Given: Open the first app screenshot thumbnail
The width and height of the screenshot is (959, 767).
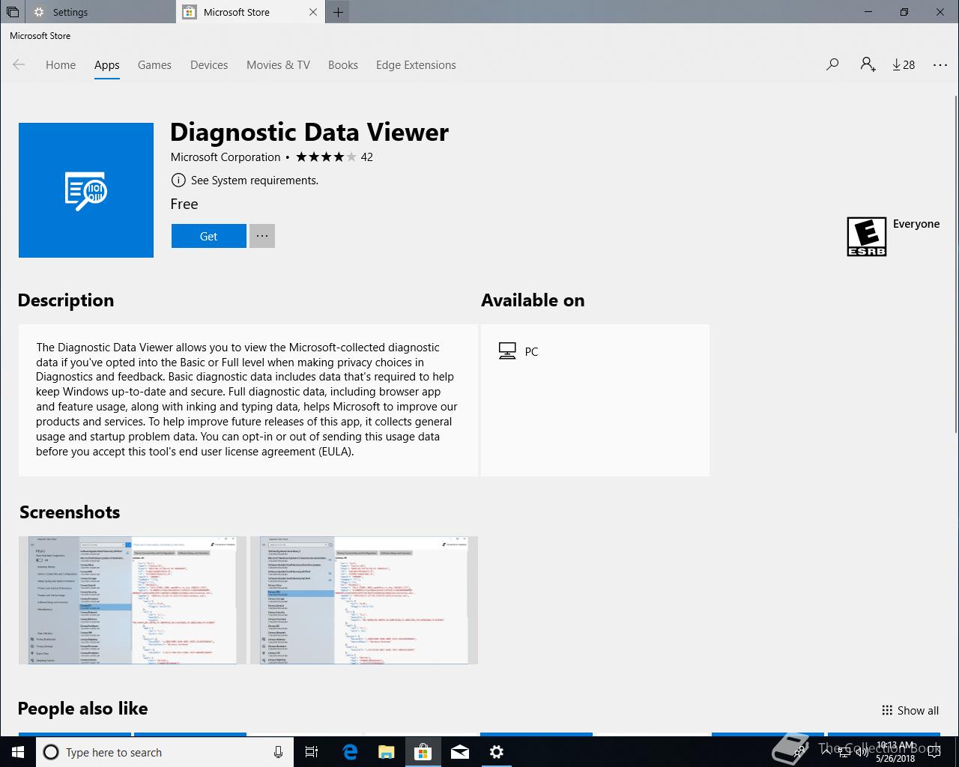Looking at the screenshot, I should [133, 600].
